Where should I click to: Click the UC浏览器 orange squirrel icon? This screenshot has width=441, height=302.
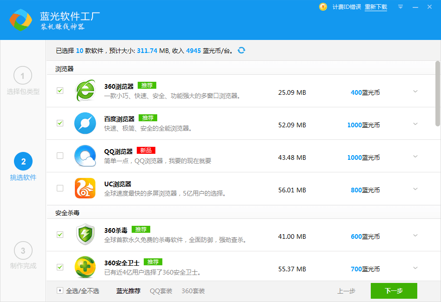pos(85,189)
